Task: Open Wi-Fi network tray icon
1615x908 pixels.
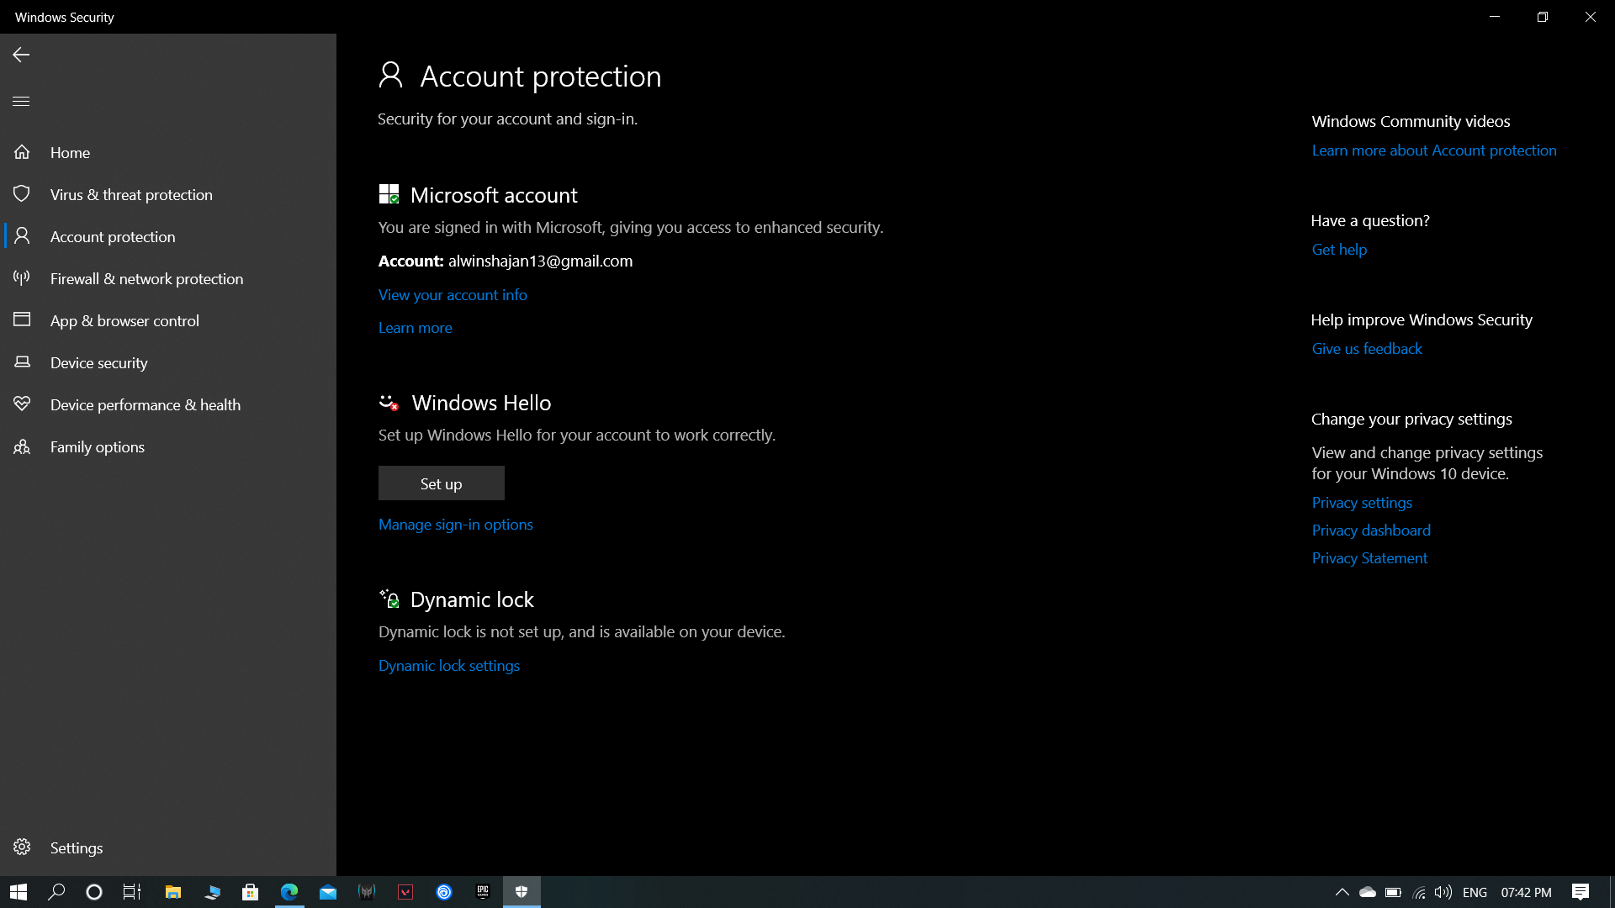Action: point(1419,892)
